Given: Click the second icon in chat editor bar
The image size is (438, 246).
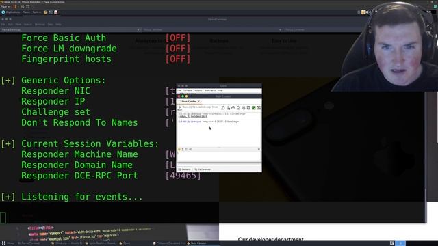Looking at the screenshot, I should (183, 150).
